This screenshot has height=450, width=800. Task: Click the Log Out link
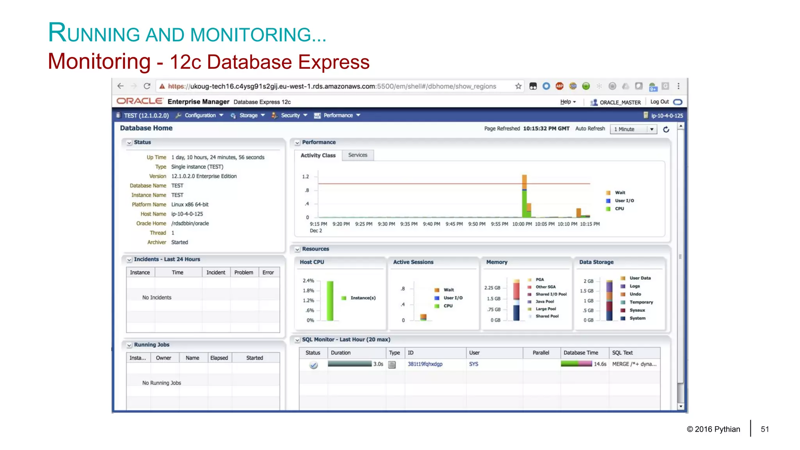(659, 102)
